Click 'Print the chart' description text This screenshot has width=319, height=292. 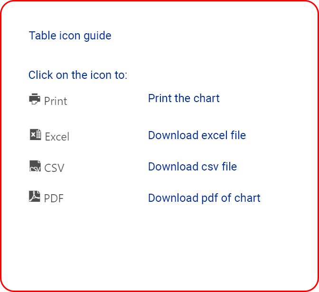pos(184,98)
